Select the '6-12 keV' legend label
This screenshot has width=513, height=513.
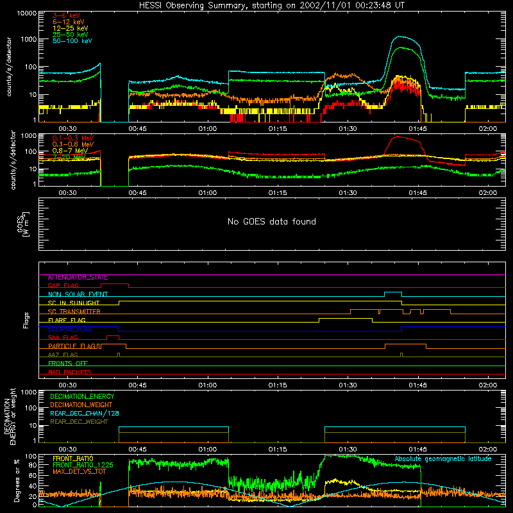pyautogui.click(x=69, y=22)
